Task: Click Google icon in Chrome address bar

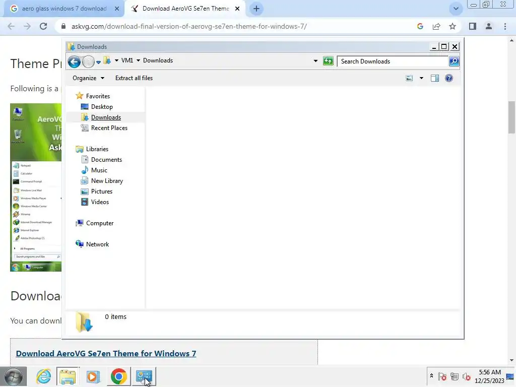Action: tap(420, 26)
